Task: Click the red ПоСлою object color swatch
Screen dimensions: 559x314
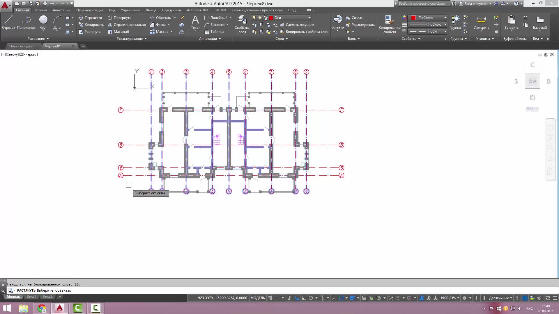Action: [x=413, y=18]
